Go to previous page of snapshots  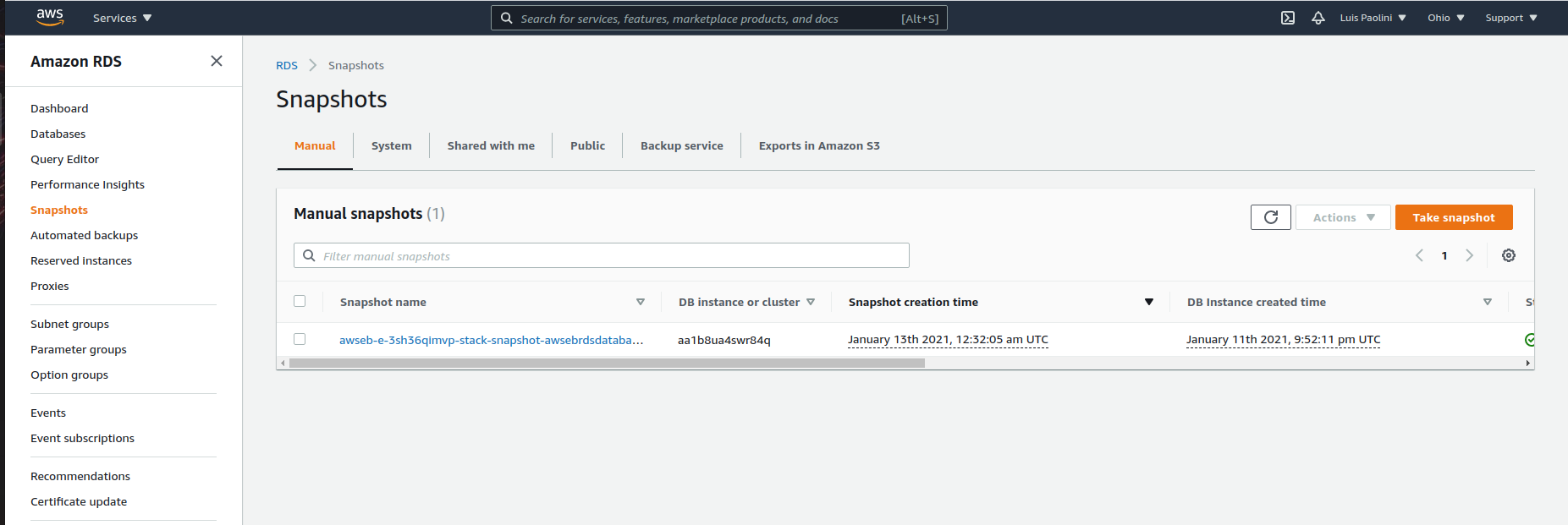(x=1419, y=255)
